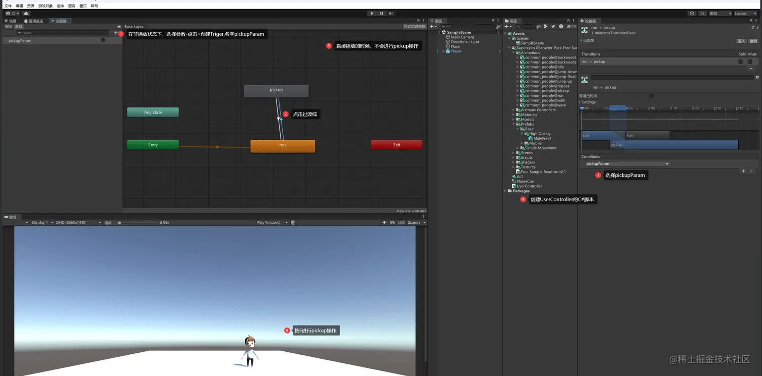The height and width of the screenshot is (376, 762).
Task: Select the Any State node
Action: pyautogui.click(x=153, y=112)
